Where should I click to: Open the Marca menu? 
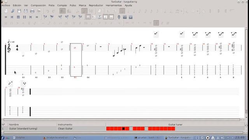[82, 5]
